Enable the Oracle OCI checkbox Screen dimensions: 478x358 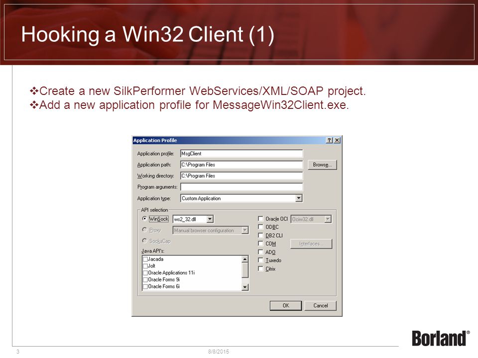coord(260,219)
